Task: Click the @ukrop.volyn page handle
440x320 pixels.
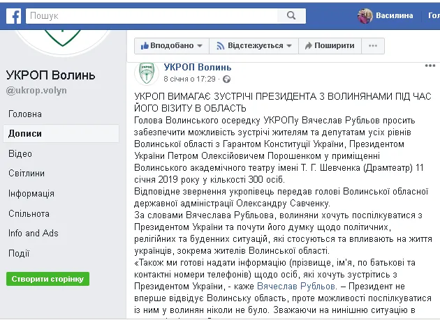Action: pyautogui.click(x=36, y=91)
